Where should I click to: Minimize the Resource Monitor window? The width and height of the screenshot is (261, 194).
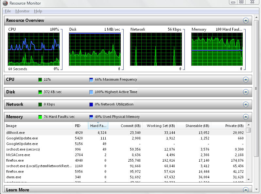pyautogui.click(x=233, y=2)
